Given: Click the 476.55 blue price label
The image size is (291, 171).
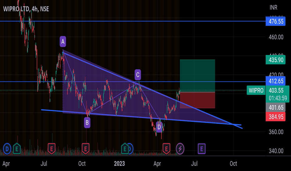Looking at the screenshot, I should click(x=276, y=21).
